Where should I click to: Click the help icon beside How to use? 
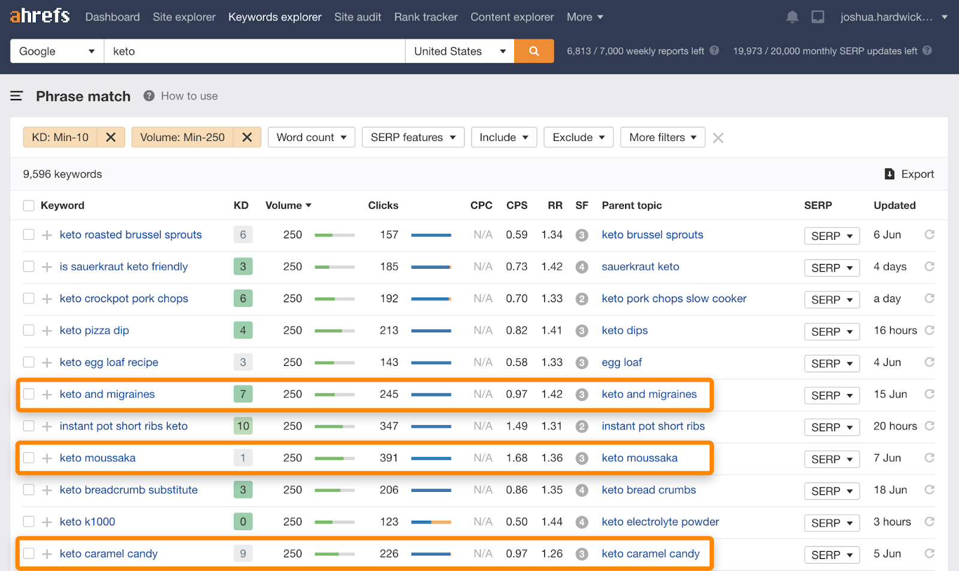click(x=149, y=96)
